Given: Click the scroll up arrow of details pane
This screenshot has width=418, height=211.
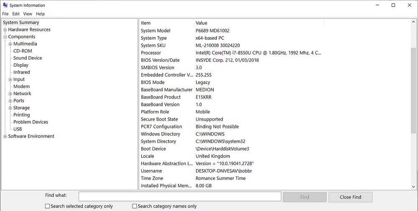Looking at the screenshot, I should point(413,22).
